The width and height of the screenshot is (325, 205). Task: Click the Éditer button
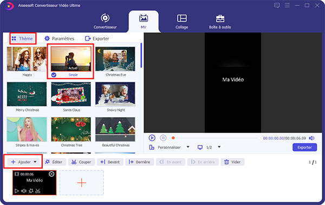point(54,162)
